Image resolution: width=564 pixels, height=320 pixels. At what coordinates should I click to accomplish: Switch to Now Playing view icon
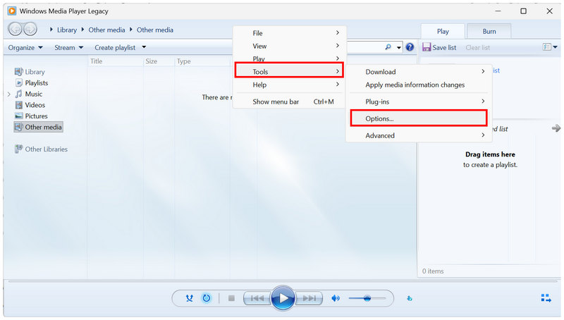pos(546,298)
